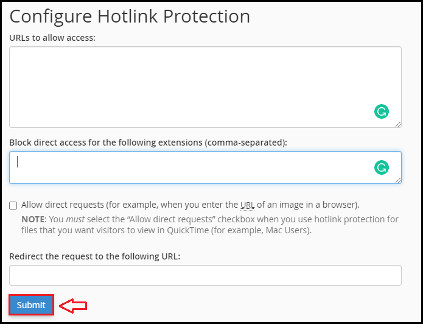
Task: Select the redirect URL input field
Action: (205, 275)
